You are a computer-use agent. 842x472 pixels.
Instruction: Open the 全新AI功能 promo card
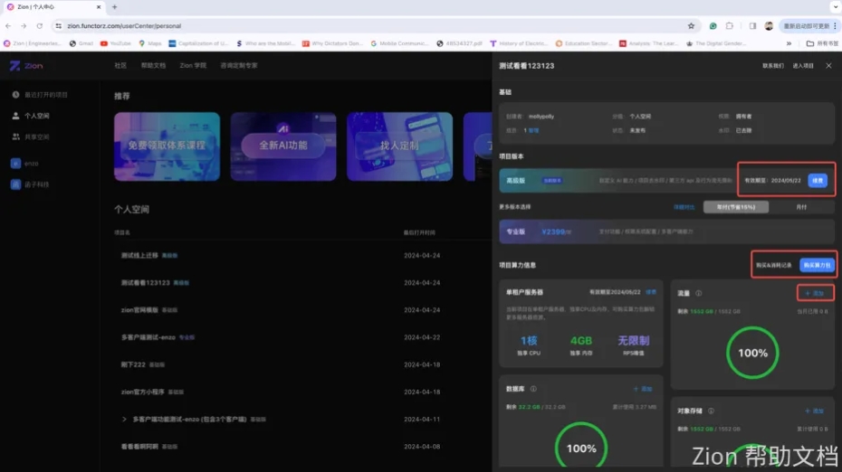pos(283,146)
